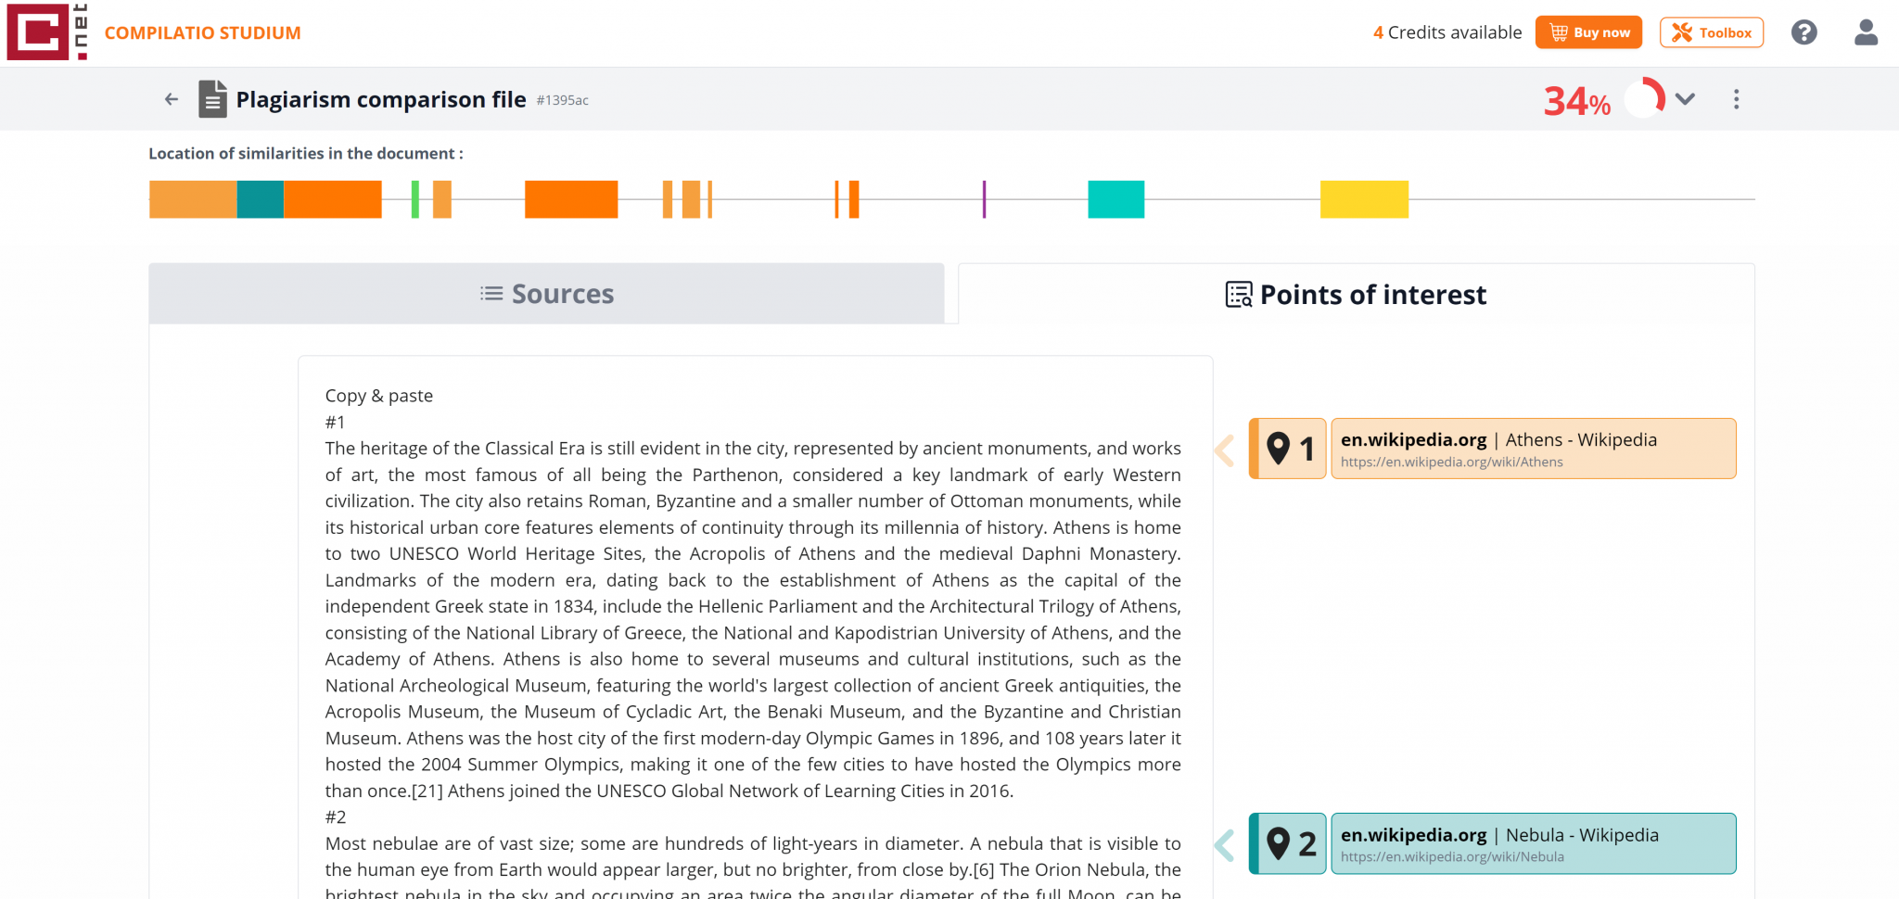Viewport: 1899px width, 899px height.
Task: Open the user account profile icon
Action: coord(1866,32)
